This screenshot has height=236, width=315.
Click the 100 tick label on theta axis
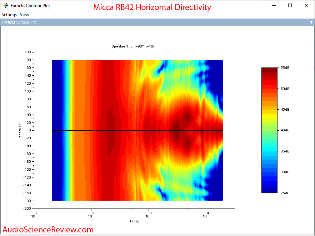(x=28, y=91)
